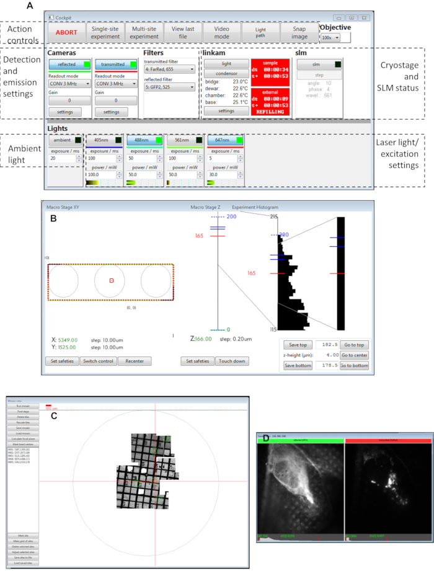The width and height of the screenshot is (434, 571).
Task: Click the ambient exposure field showing 20
Action: (63, 159)
